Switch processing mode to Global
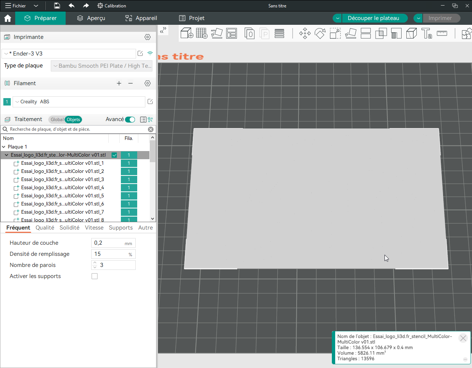 click(x=57, y=120)
